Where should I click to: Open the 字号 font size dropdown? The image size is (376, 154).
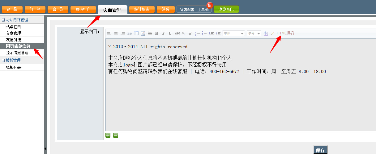click(254, 34)
